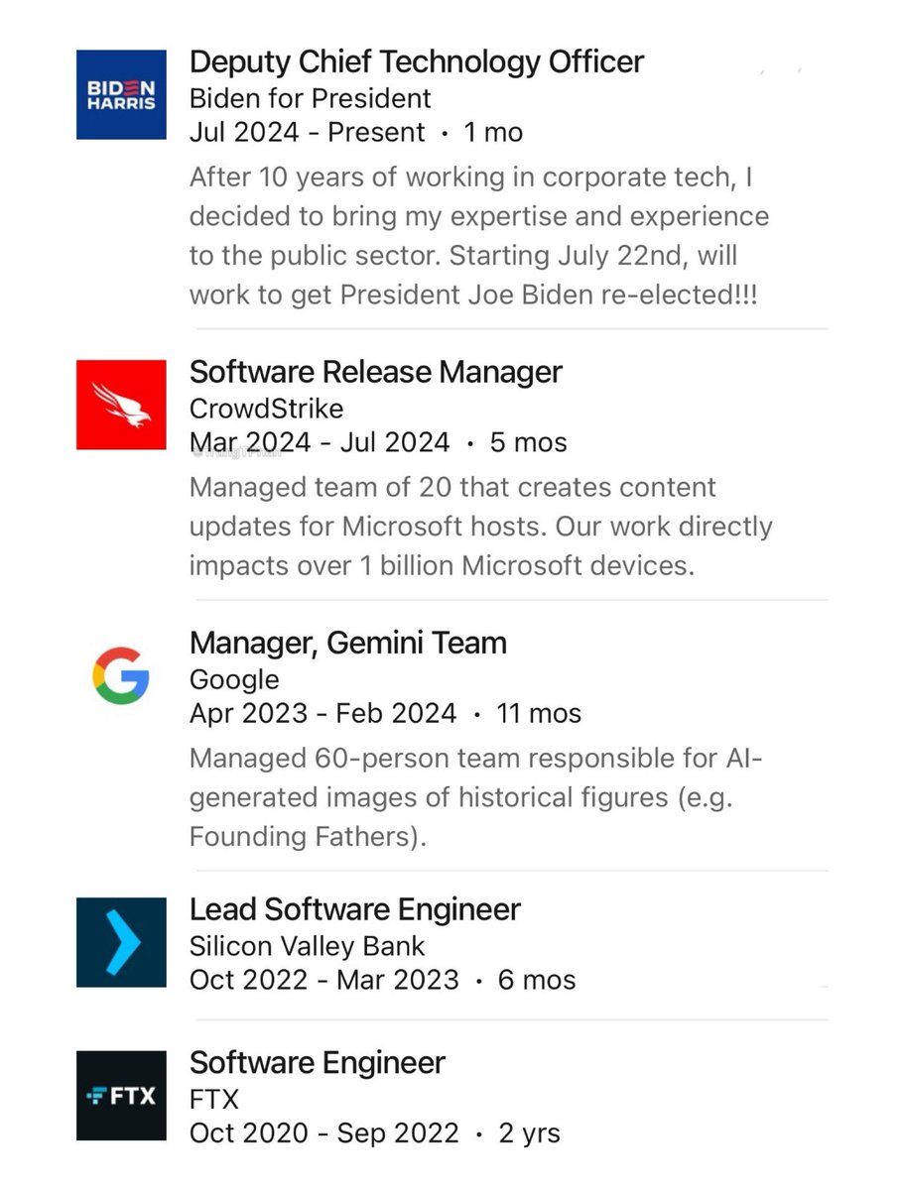Open the Deputy Chief Technology Officer position
The height and width of the screenshot is (1190, 903).
pyautogui.click(x=417, y=61)
